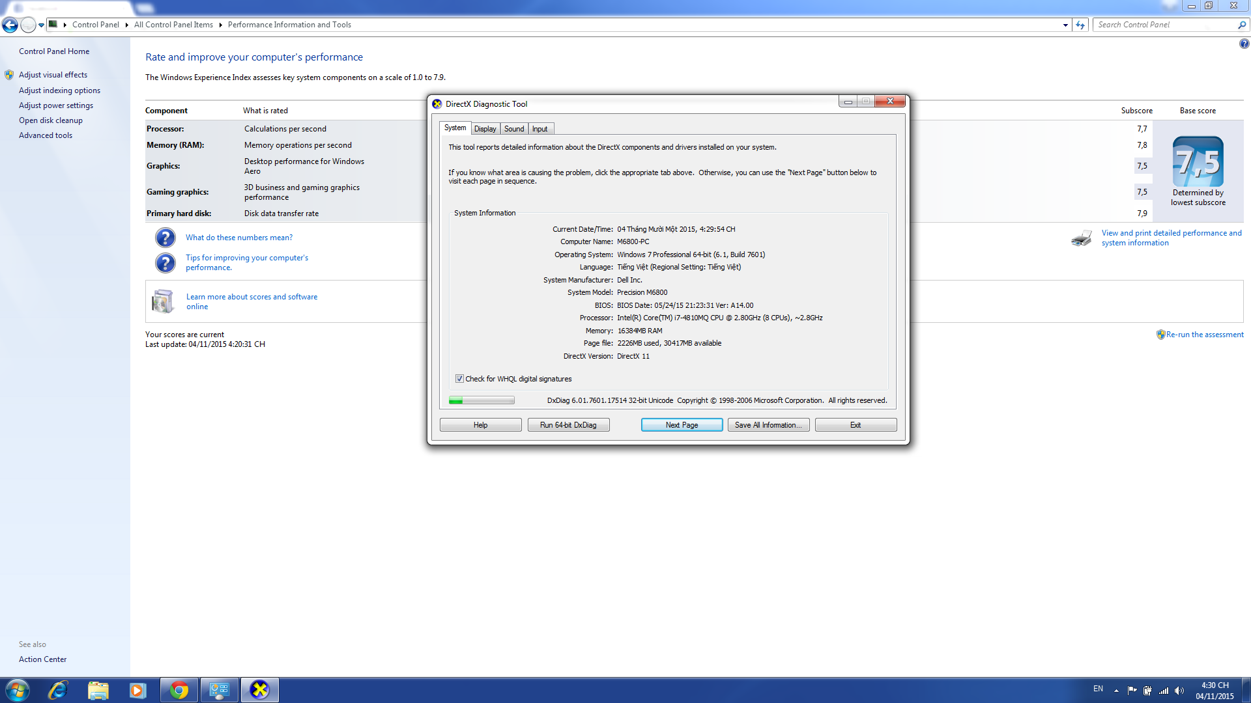Click the Primary hard disk subscore 7,9
1251x703 pixels.
tap(1142, 214)
